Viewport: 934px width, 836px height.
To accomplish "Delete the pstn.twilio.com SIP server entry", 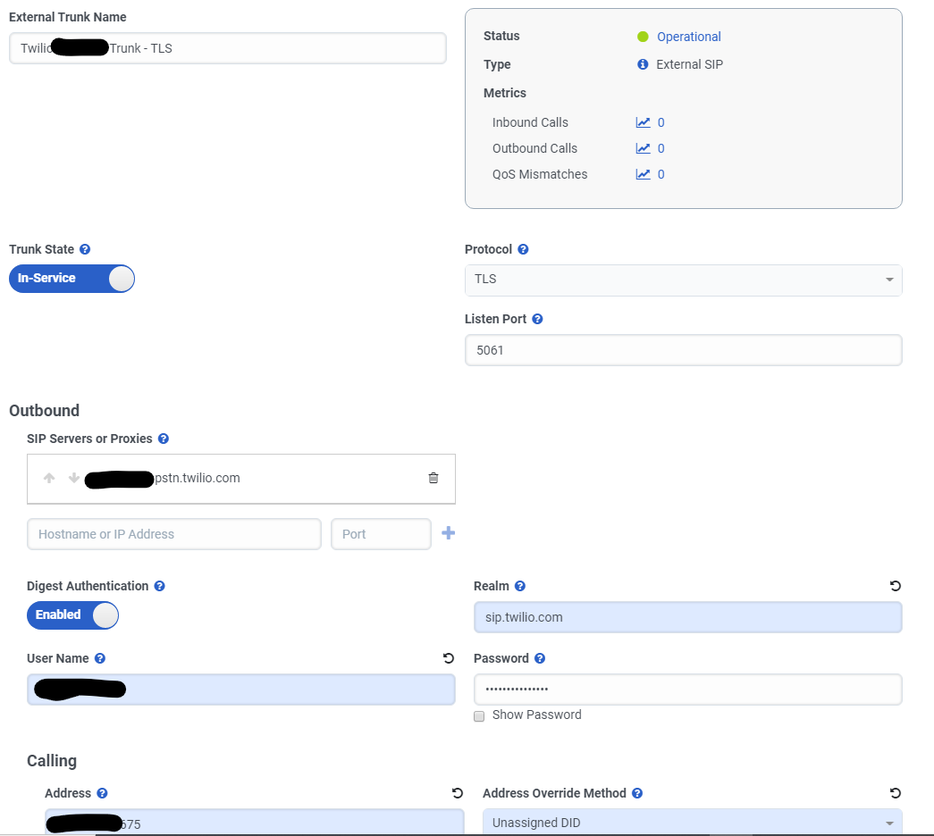I will (433, 478).
